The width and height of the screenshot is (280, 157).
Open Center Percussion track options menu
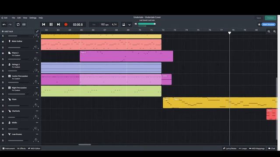tap(37, 76)
